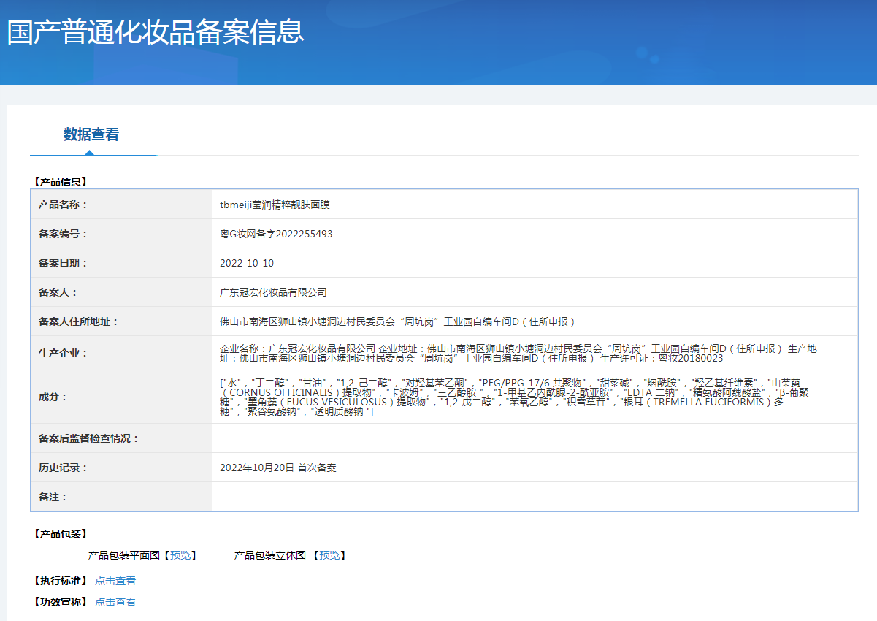Click the registrant 广东冠宏化妆品有限公司 value
This screenshot has height=621, width=877.
coord(273,292)
